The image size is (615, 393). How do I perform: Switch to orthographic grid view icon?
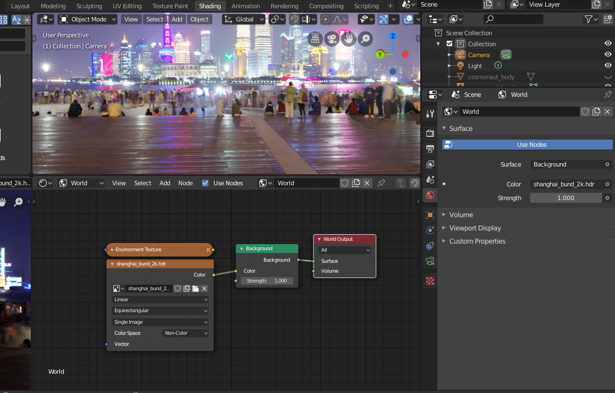315,39
